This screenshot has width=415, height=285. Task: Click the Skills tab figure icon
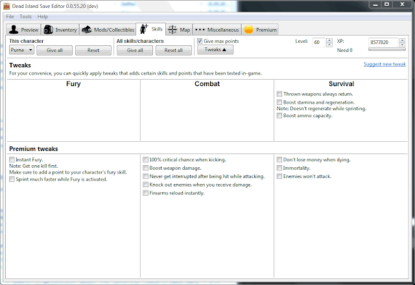[x=144, y=29]
